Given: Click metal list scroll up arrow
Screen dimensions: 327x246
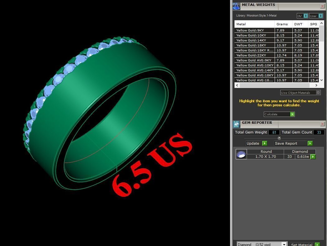Looking at the screenshot, I should tap(322, 23).
